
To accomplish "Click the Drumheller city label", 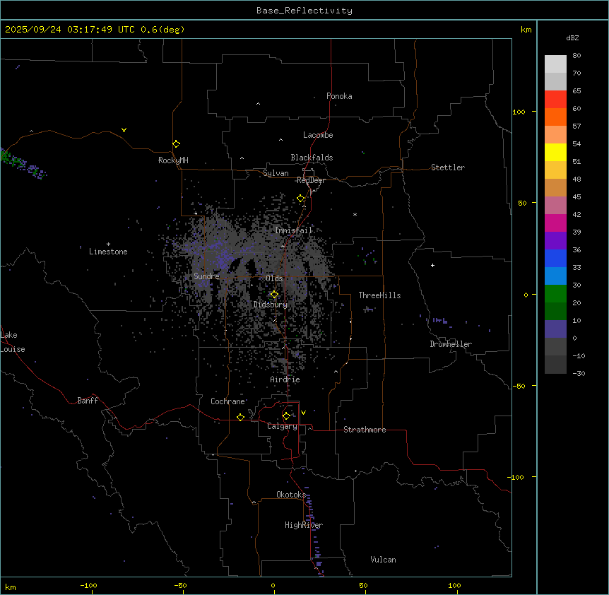I will click(x=451, y=344).
